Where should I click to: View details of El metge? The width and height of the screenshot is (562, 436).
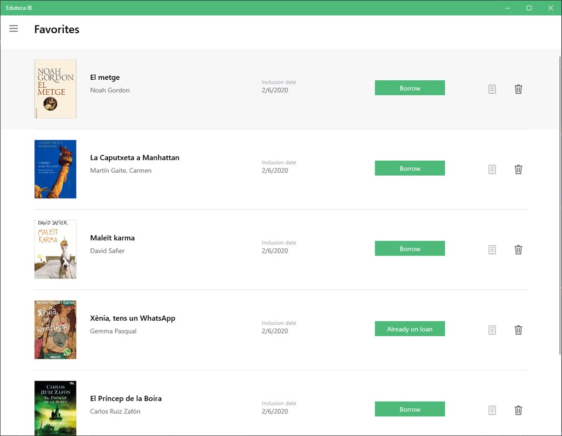click(x=492, y=89)
